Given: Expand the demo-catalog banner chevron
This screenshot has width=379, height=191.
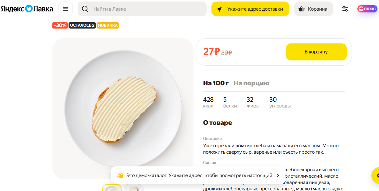Looking at the screenshot, I should (278, 176).
